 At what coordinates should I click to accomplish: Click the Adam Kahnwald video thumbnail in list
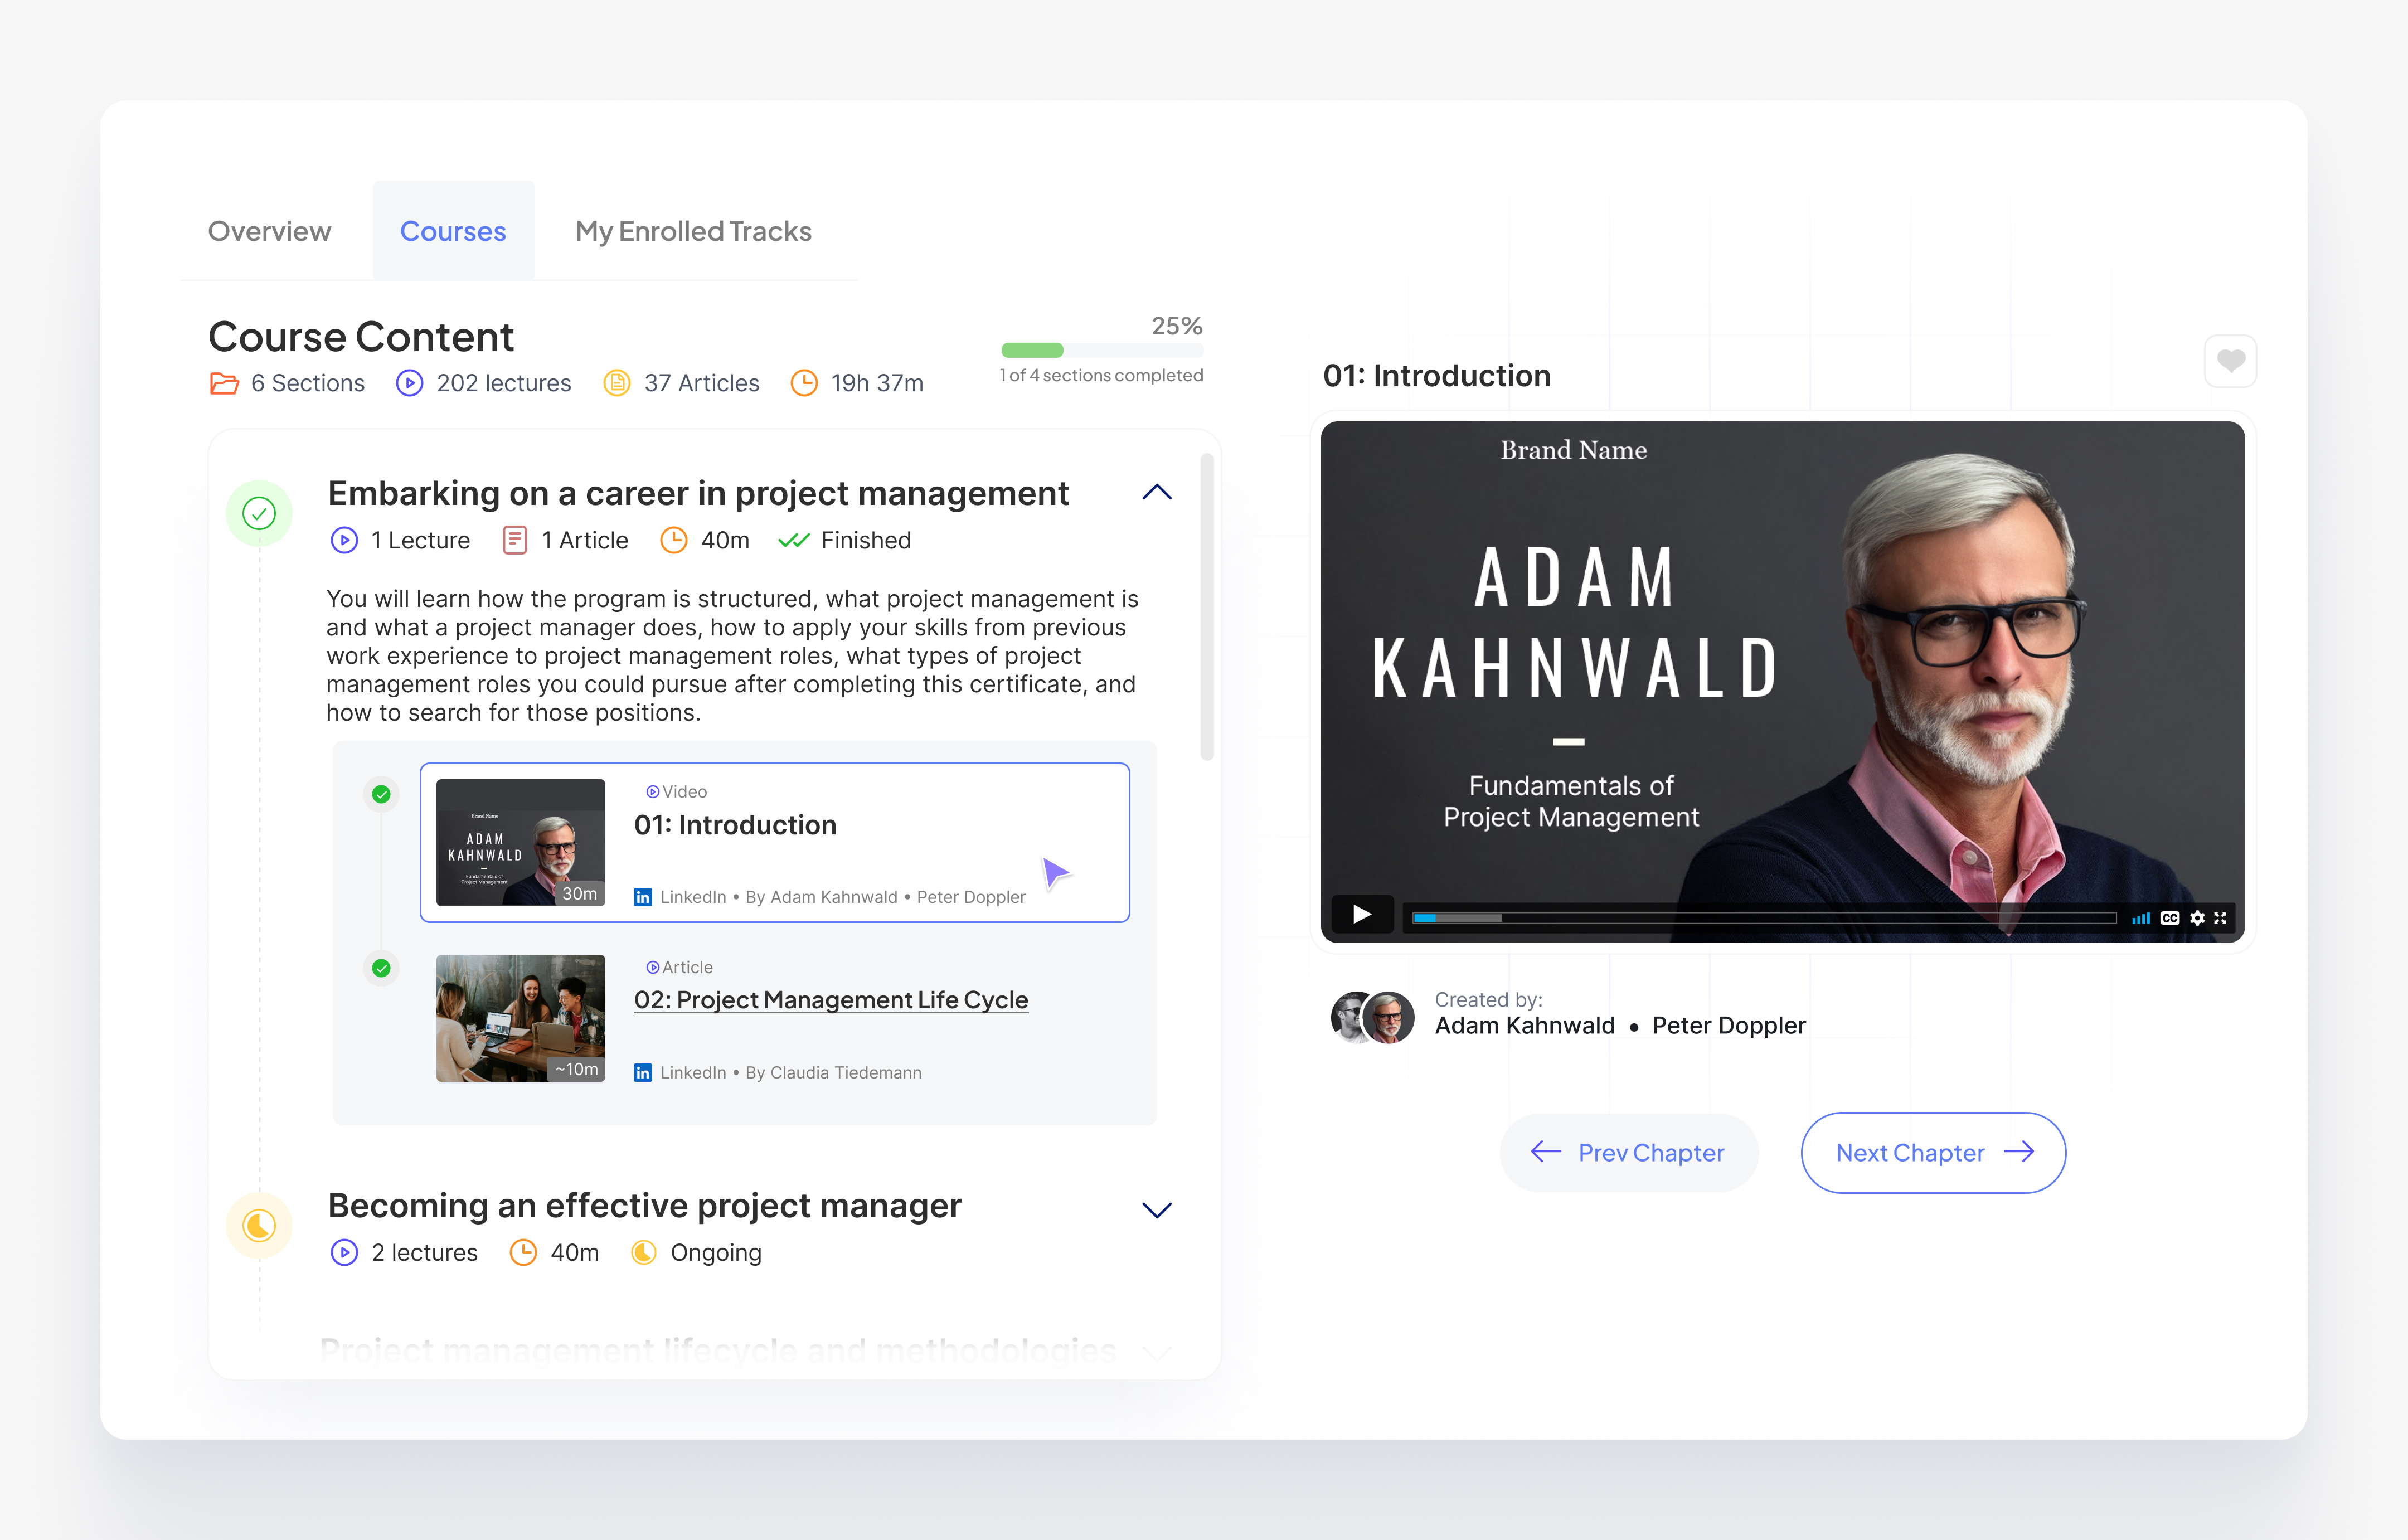pos(521,842)
